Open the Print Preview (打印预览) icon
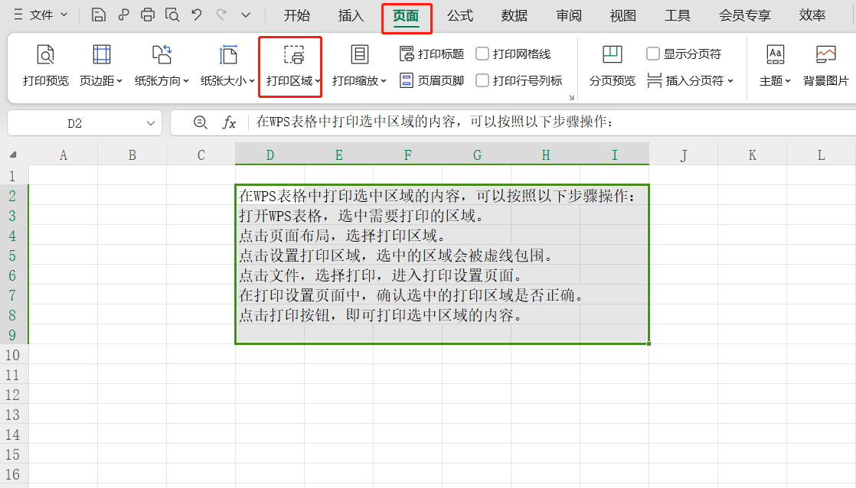The image size is (856, 488). pos(46,54)
